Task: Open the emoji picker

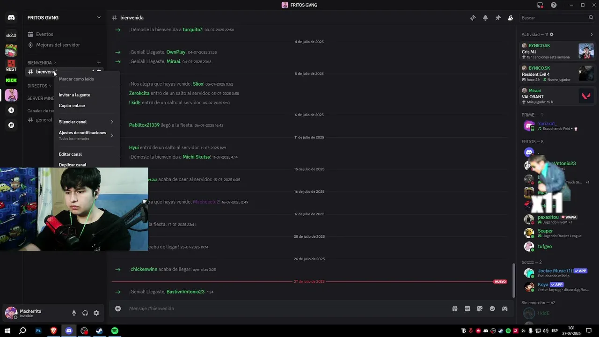Action: point(492,308)
